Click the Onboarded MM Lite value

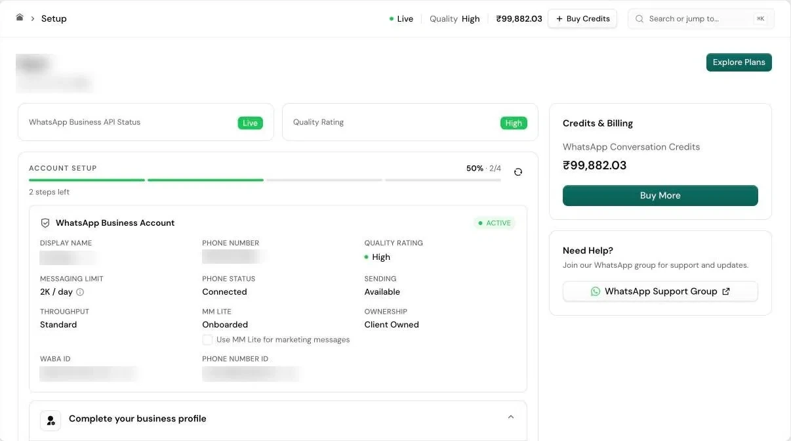[225, 325]
